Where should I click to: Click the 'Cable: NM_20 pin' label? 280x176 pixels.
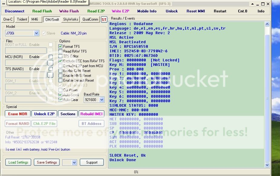pos(73,33)
